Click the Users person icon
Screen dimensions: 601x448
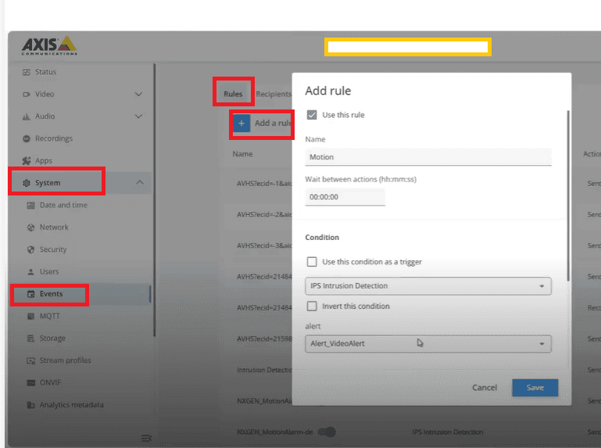[x=30, y=272]
